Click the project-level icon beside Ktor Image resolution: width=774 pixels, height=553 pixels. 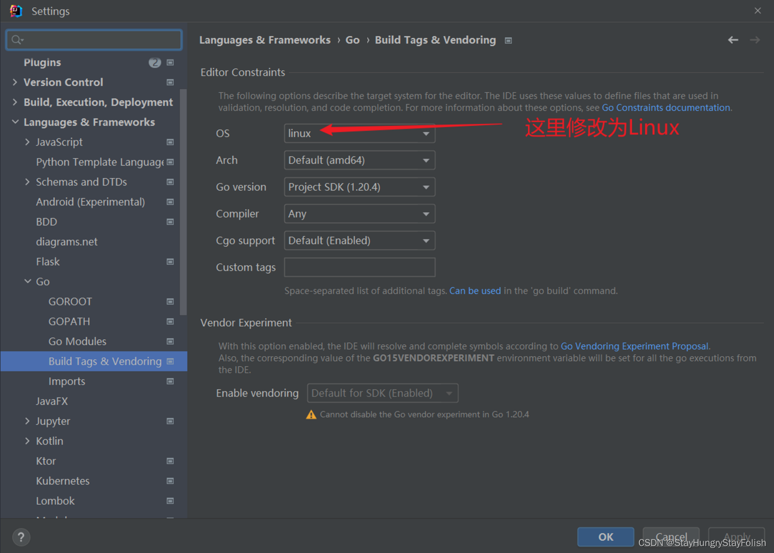click(170, 461)
